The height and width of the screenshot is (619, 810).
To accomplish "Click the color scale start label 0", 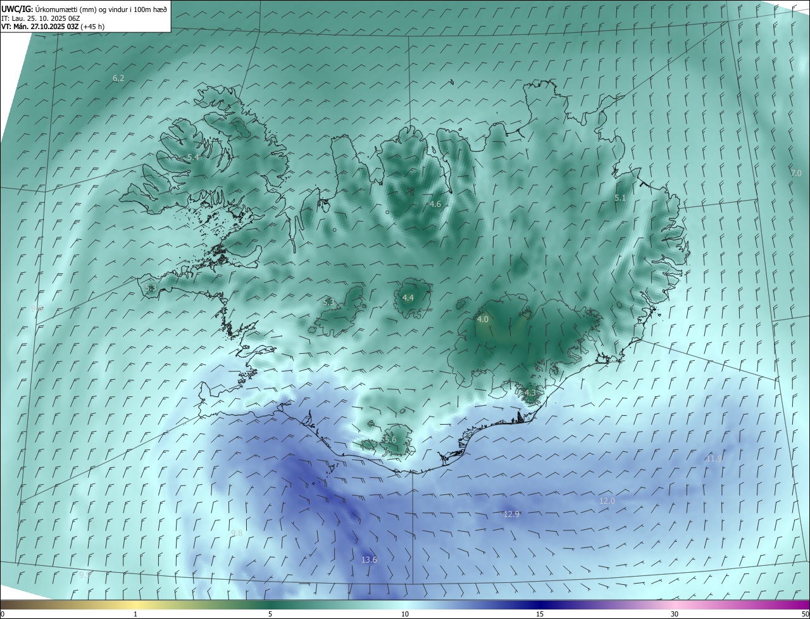I will 3,614.
